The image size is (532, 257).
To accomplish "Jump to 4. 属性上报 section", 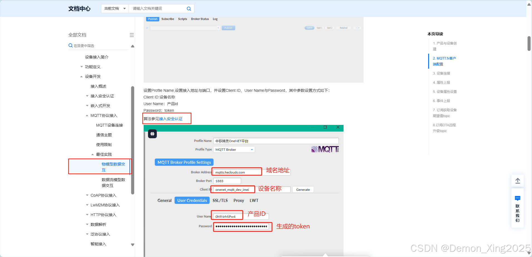I will coord(441,82).
